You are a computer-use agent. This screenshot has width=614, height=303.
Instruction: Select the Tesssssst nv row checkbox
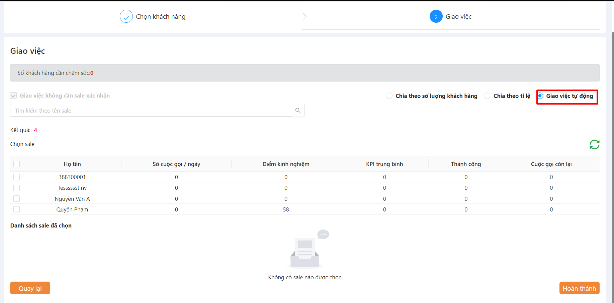[x=17, y=188]
